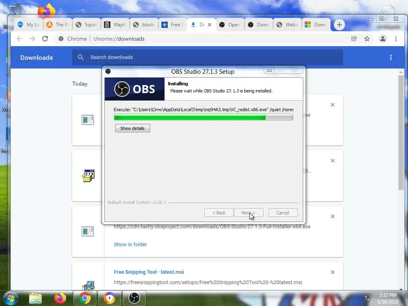This screenshot has width=408, height=306.
Task: Click the OBS Studio taskbar button
Action: (x=134, y=298)
